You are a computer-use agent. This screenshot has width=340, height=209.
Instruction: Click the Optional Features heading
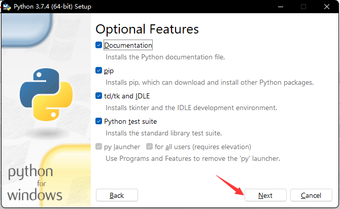pos(147,28)
